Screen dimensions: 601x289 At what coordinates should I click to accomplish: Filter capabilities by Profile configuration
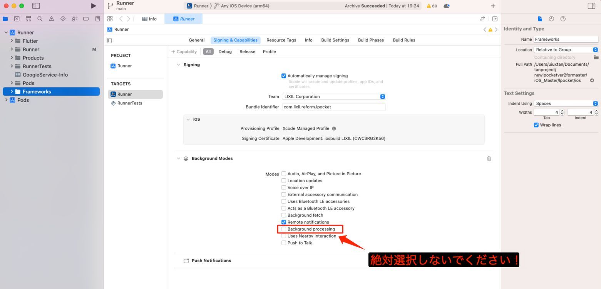[x=269, y=51]
